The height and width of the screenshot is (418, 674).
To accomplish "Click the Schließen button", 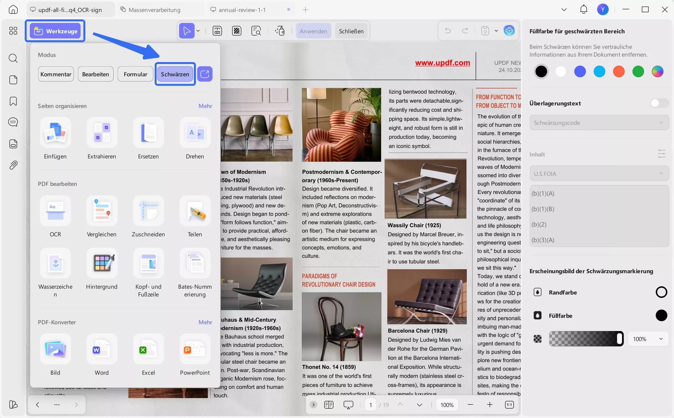I will pos(351,31).
